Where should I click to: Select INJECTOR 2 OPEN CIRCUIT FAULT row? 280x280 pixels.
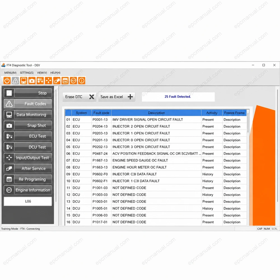coord(156,127)
